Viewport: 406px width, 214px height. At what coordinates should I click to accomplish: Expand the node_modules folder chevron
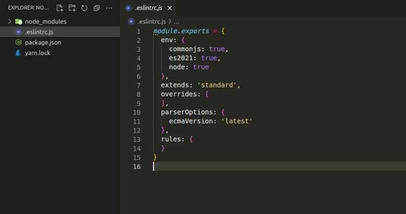pos(9,21)
